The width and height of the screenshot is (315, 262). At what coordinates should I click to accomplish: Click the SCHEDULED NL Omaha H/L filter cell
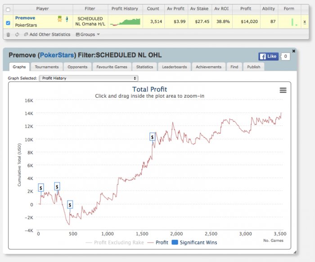pos(90,21)
